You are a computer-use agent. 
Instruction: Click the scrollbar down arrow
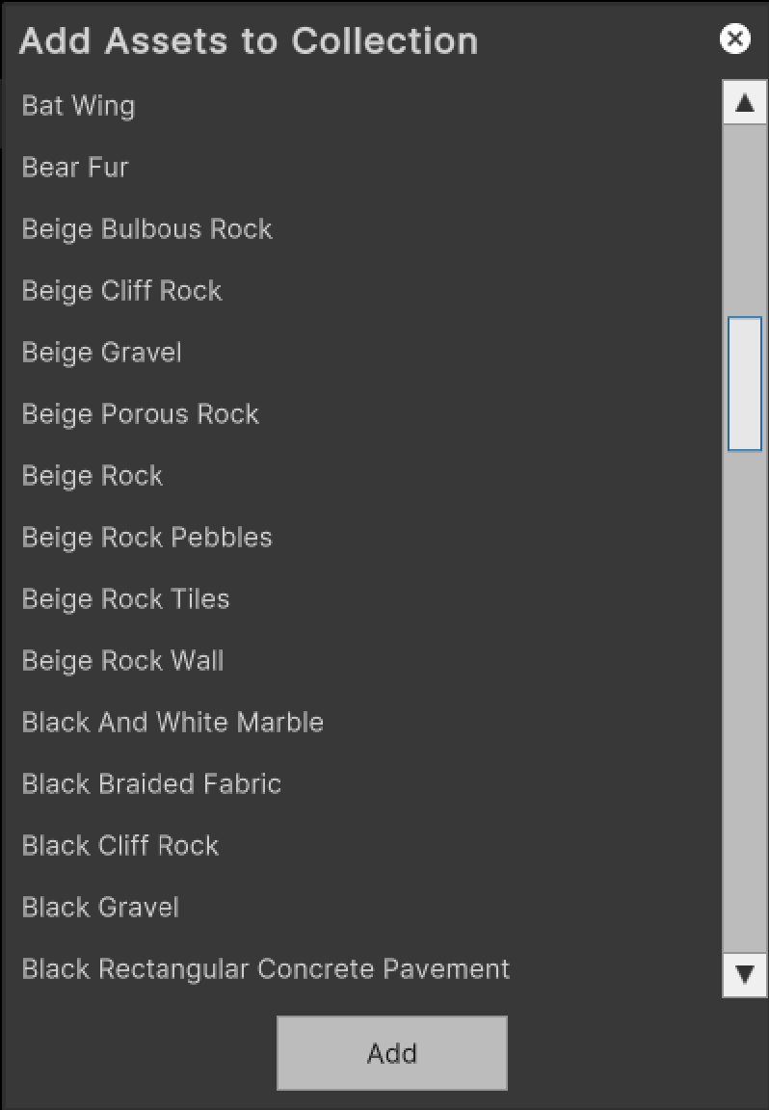(x=744, y=973)
